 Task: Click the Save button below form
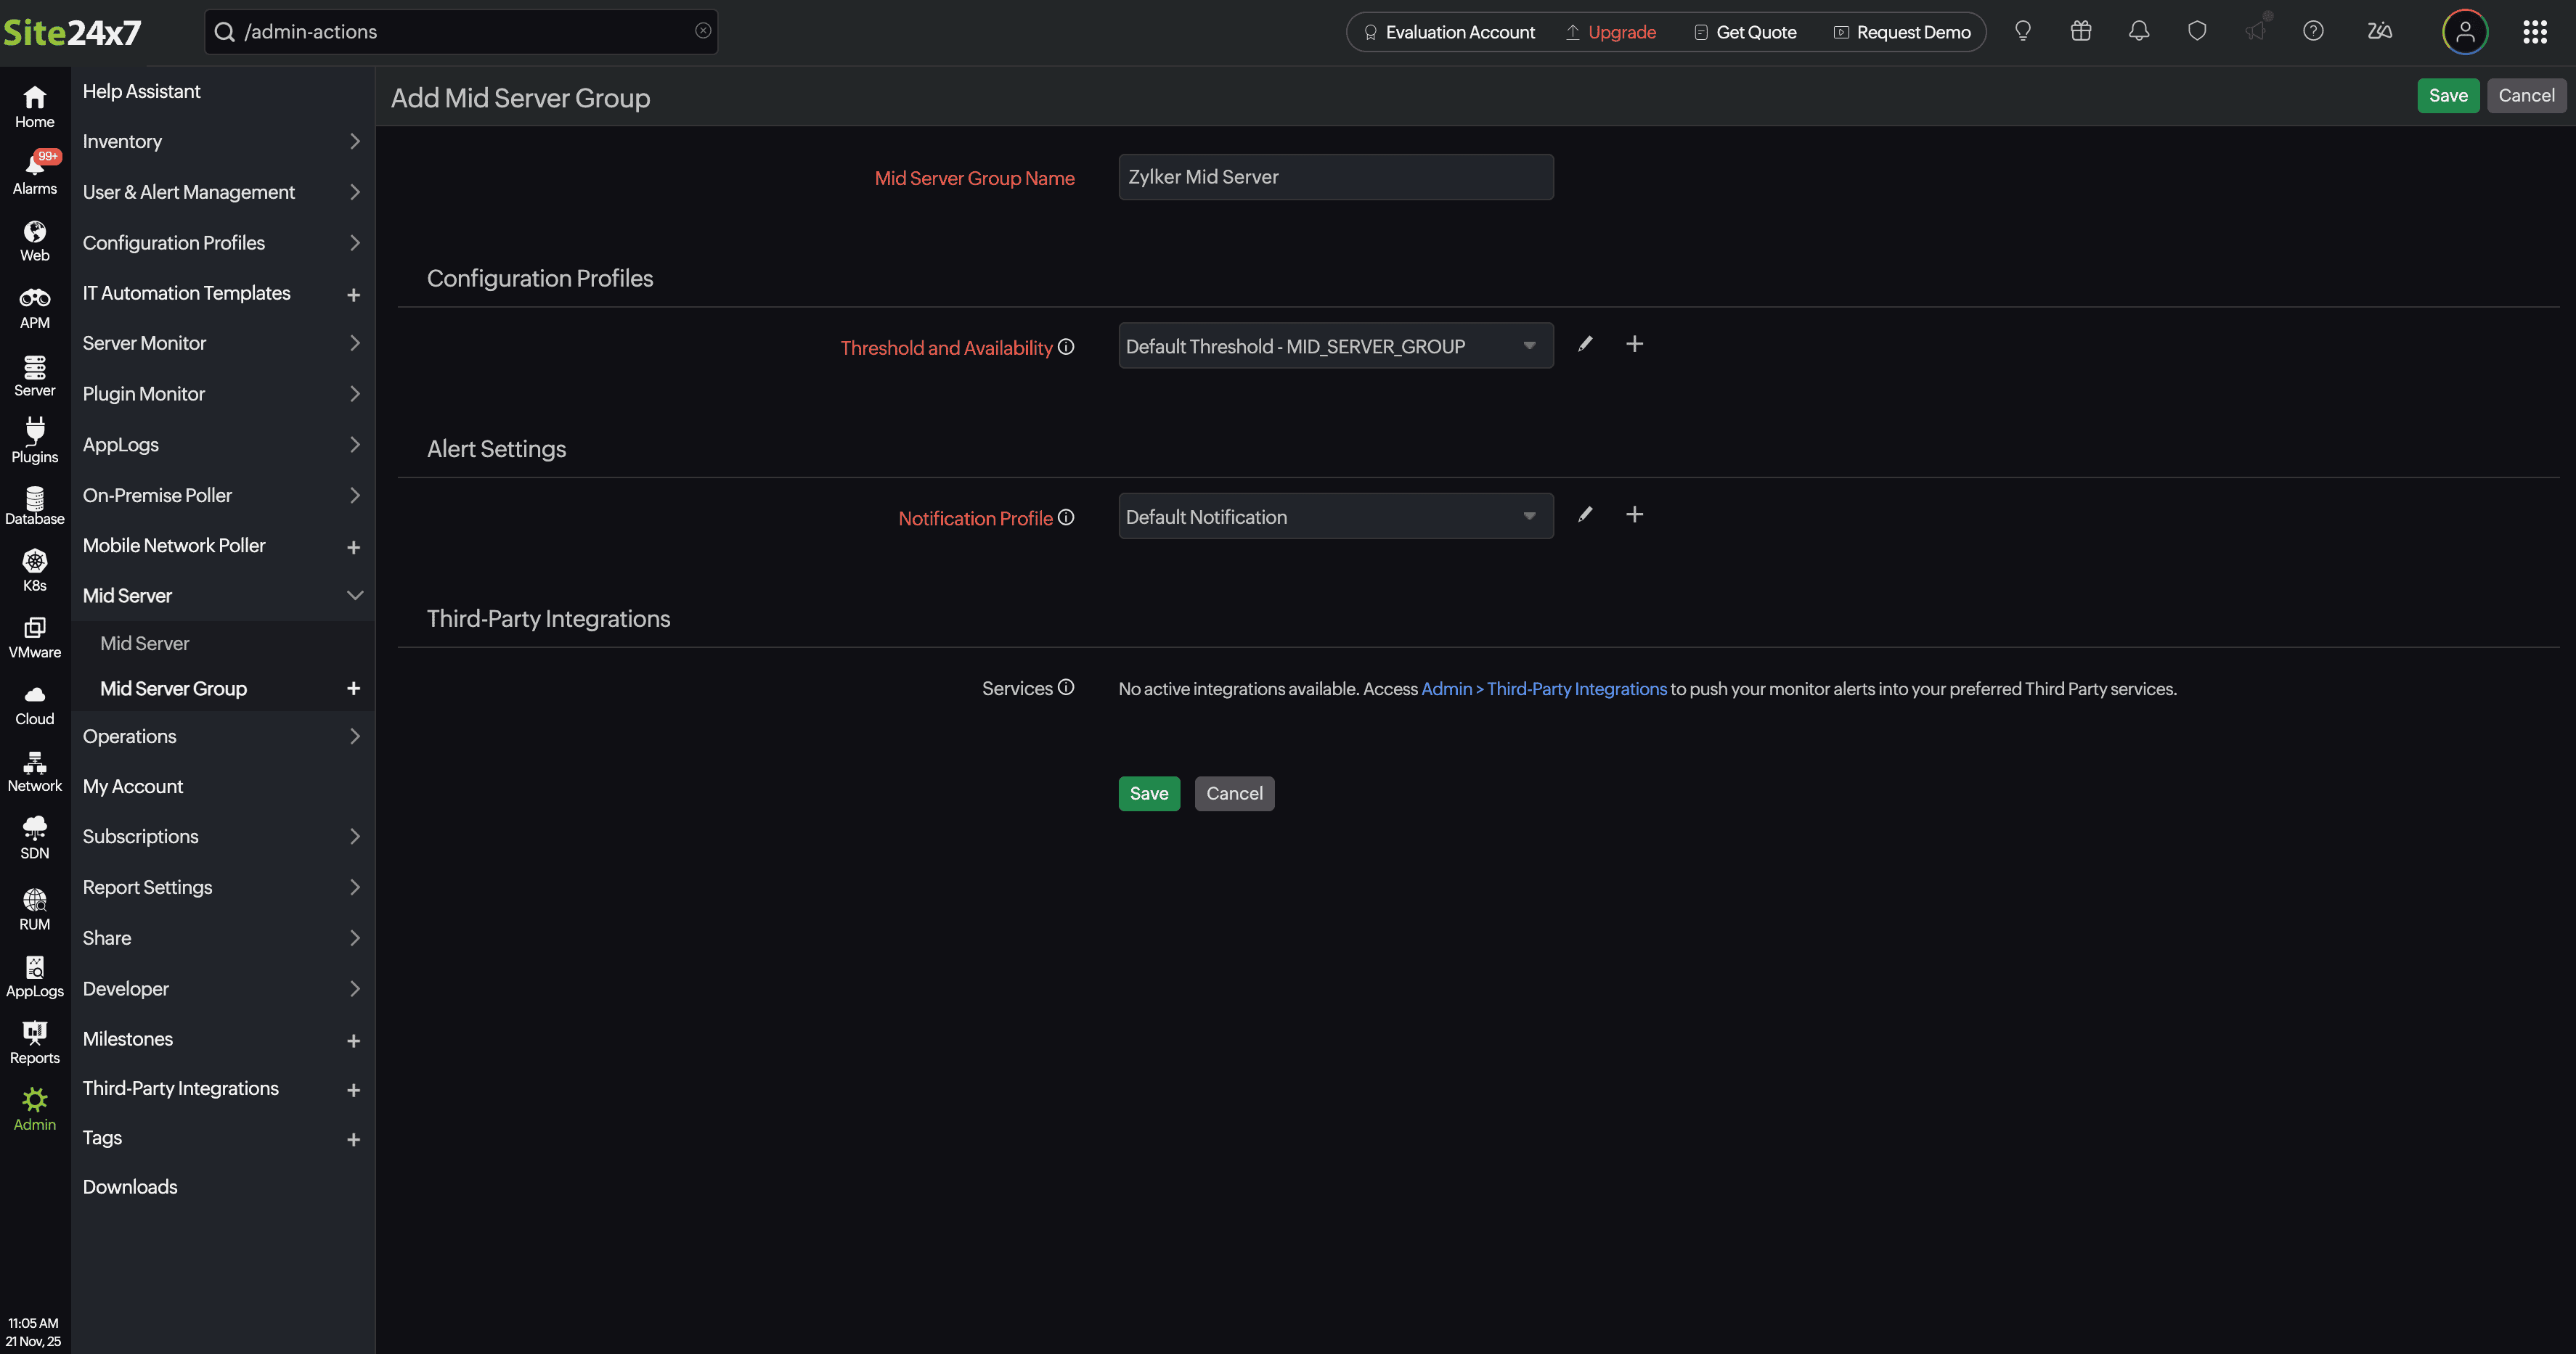1148,793
